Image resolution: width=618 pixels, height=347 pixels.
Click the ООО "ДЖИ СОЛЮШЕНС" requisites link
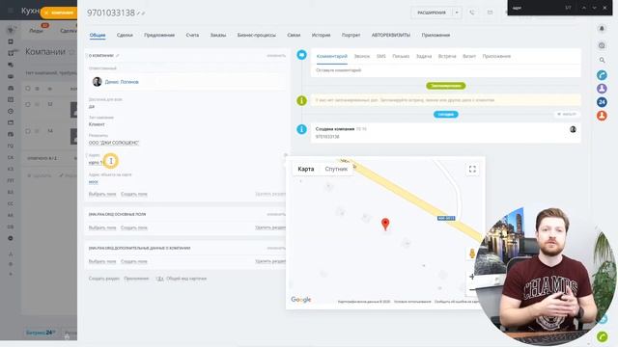pos(114,143)
